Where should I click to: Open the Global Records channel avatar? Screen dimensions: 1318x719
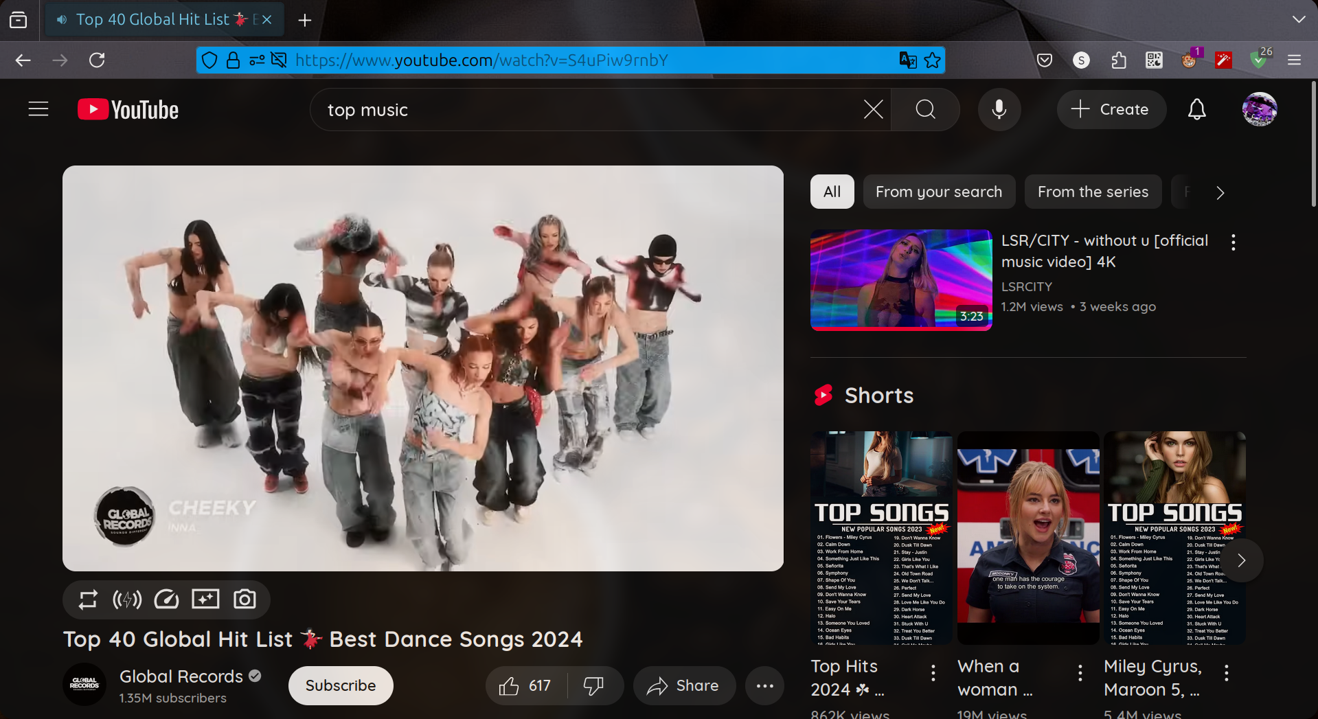[84, 685]
